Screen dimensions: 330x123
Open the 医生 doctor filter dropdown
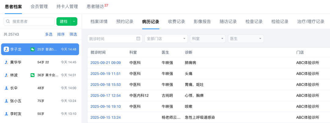(x=246, y=39)
